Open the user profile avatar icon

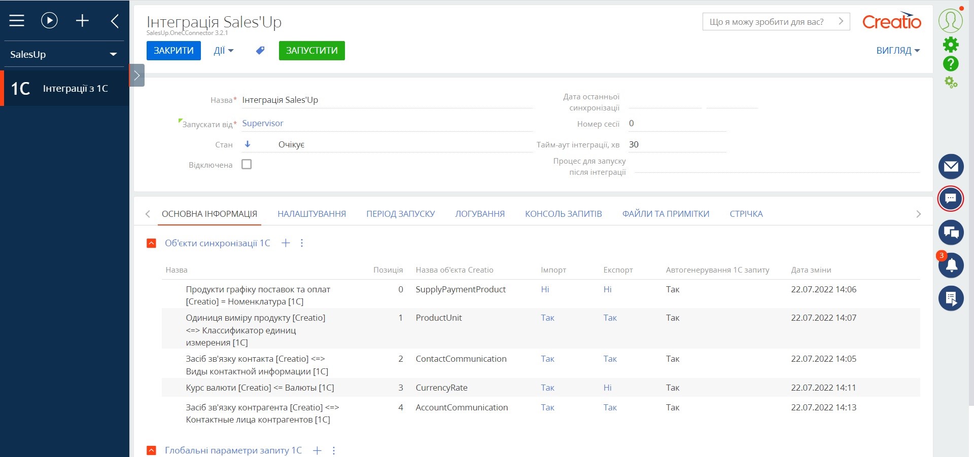tap(951, 20)
